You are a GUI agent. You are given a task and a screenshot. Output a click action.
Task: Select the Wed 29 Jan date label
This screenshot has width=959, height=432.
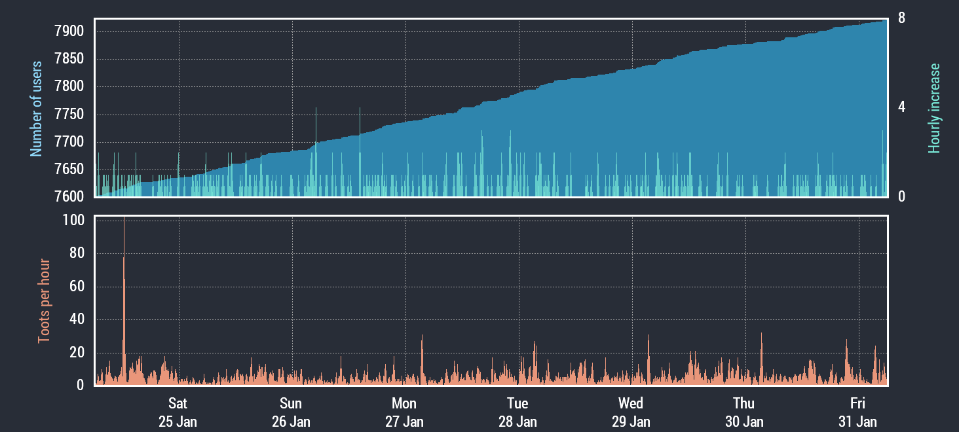(631, 412)
